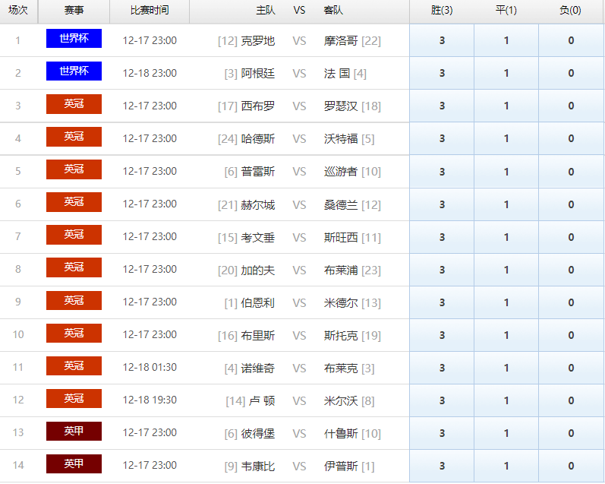Image resolution: width=605 pixels, height=484 pixels.
Task: Mark win (3) for 布里斯 vs 斯托克
Action: point(442,335)
